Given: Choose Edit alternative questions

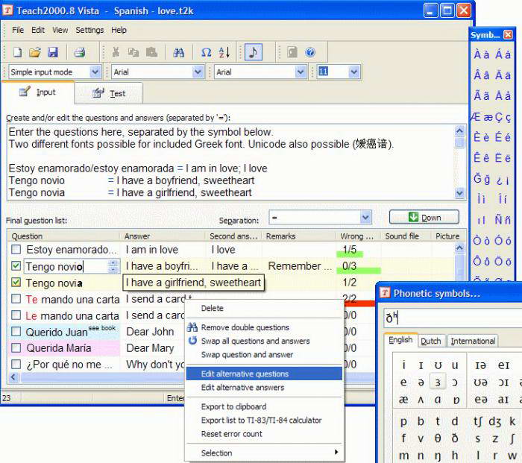Looking at the screenshot, I should [x=264, y=374].
